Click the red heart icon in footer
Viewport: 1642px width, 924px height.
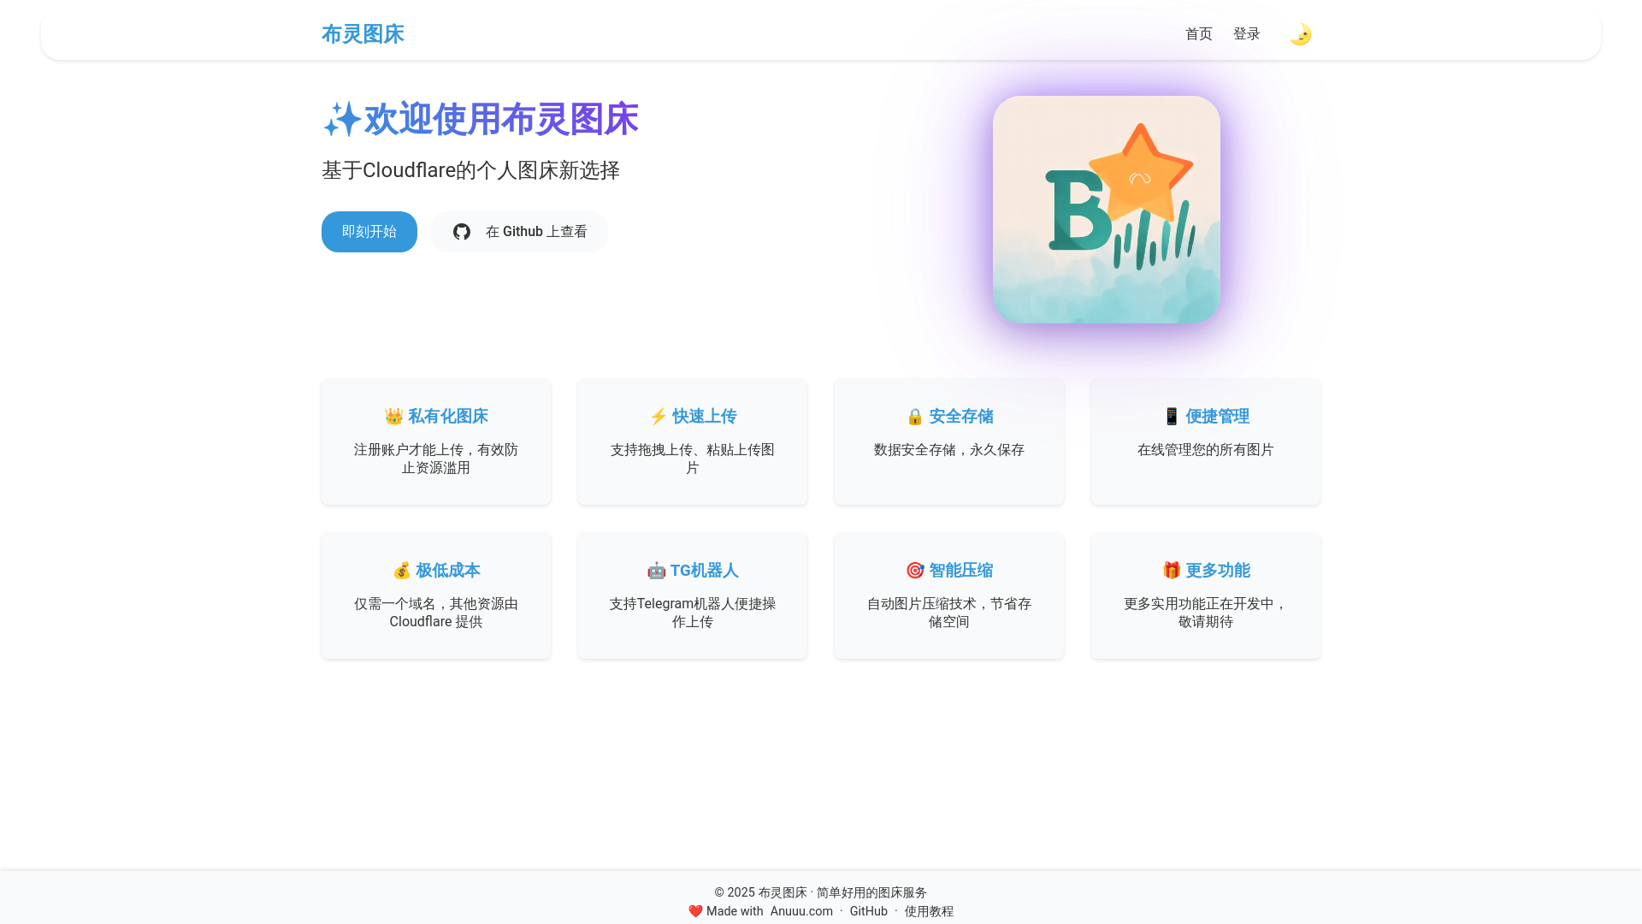[695, 911]
